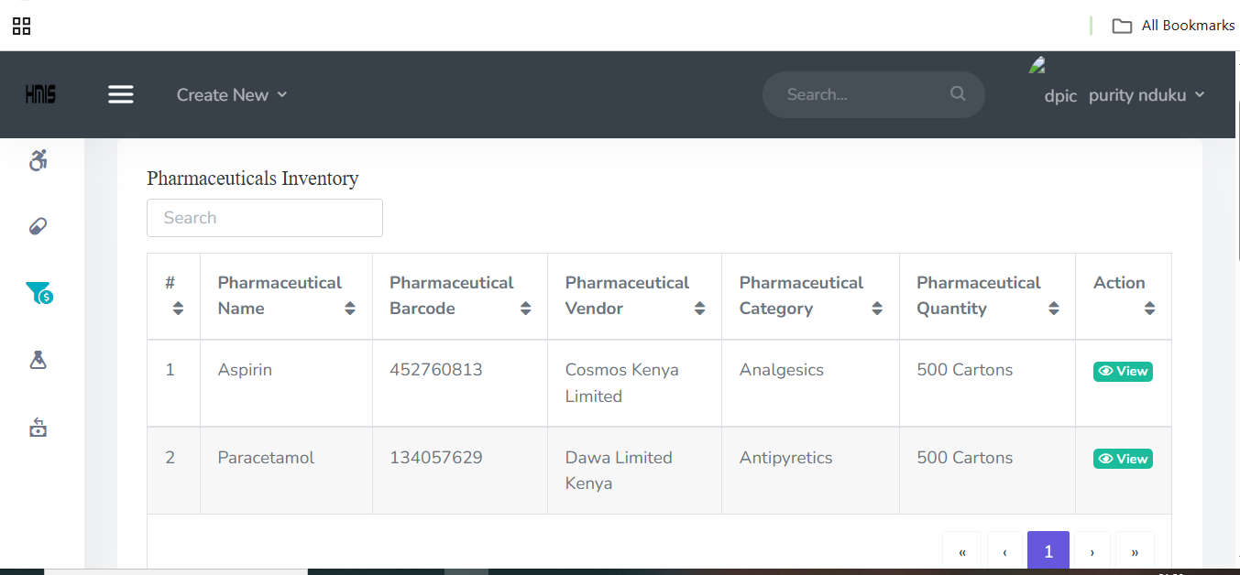Open the payroll cash sidebar icon

(38, 427)
